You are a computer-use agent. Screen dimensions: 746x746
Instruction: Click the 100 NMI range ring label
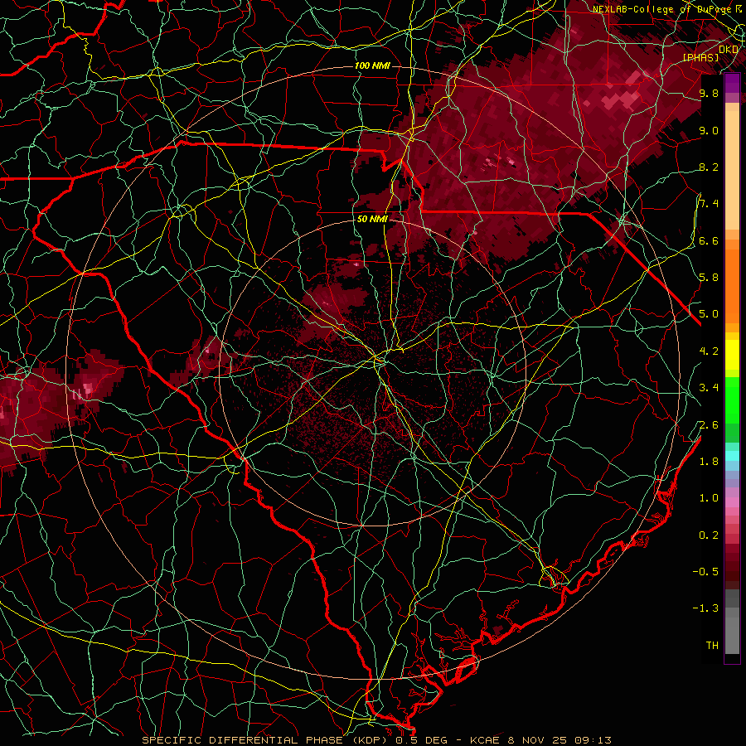tap(372, 65)
